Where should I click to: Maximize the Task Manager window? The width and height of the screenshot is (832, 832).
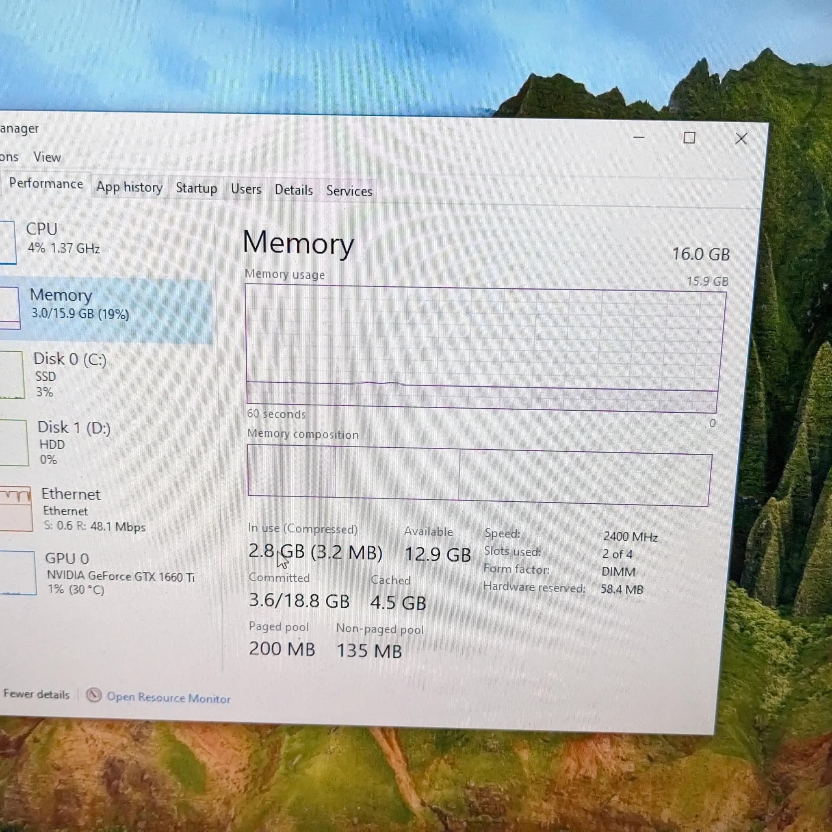689,138
